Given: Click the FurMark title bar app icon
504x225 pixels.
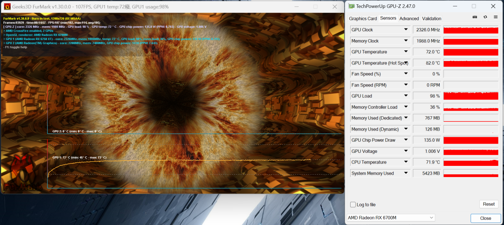Looking at the screenshot, I should click(7, 7).
